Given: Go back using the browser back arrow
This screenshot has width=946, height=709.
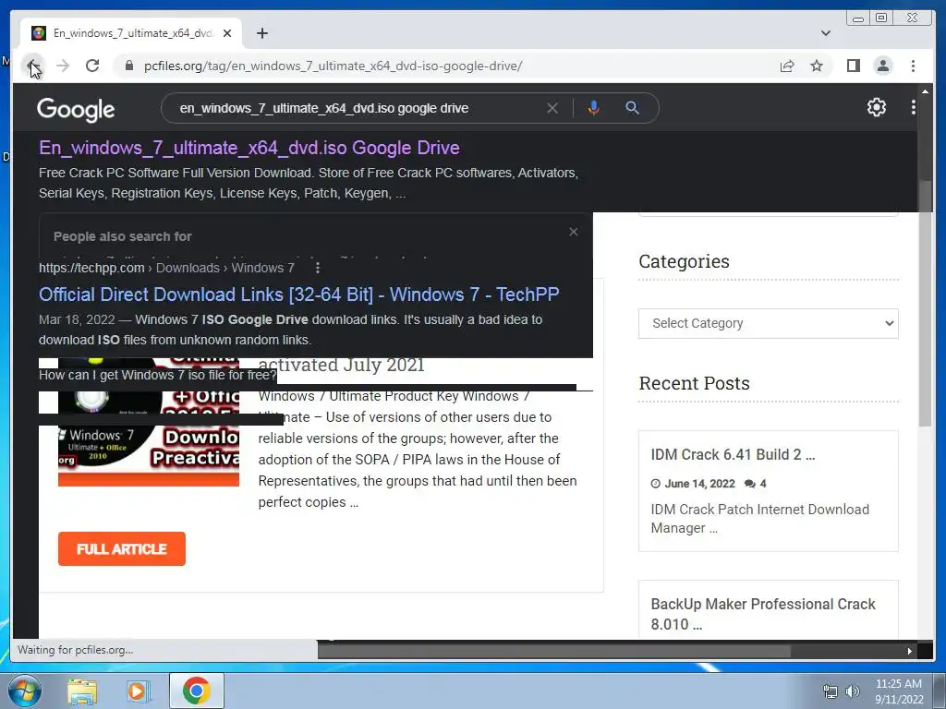Looking at the screenshot, I should click(x=33, y=66).
